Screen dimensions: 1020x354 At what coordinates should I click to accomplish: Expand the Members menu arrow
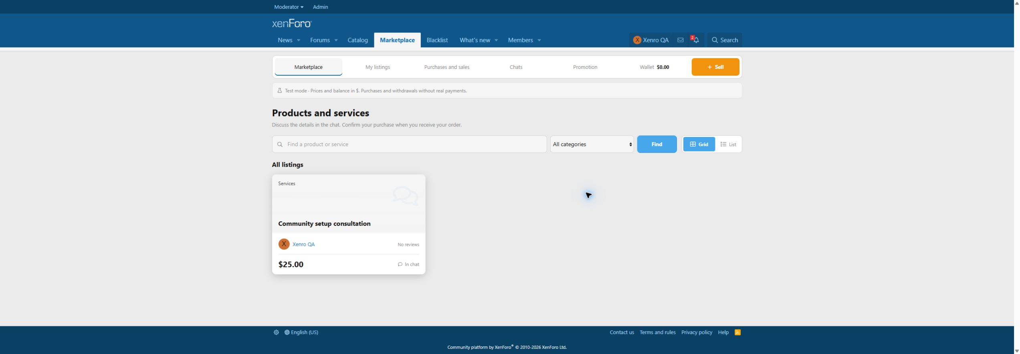pyautogui.click(x=539, y=40)
